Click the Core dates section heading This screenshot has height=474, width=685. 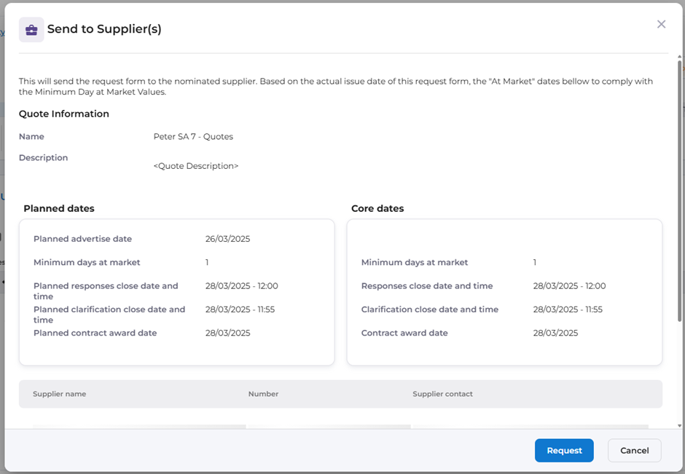(377, 208)
